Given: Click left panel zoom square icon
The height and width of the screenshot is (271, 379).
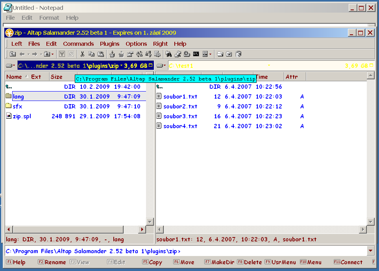Looking at the screenshot, I should (151, 65).
